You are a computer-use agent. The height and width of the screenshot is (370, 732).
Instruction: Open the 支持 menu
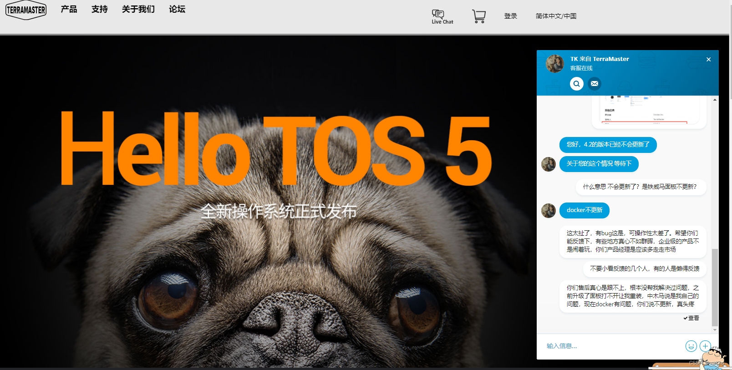99,9
